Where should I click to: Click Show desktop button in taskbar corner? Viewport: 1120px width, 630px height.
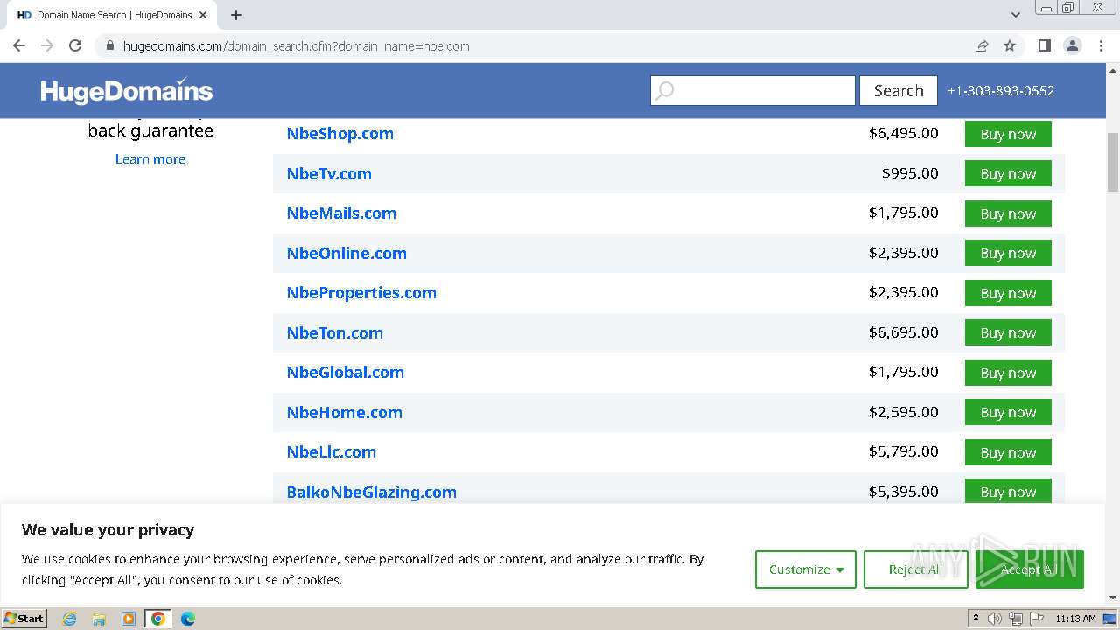pos(1109,619)
